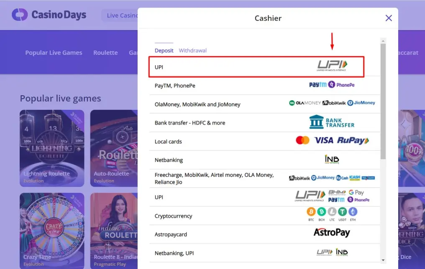The height and width of the screenshot is (269, 425).
Task: Click the BHIM logo in the second UPI row
Action: pos(337,193)
